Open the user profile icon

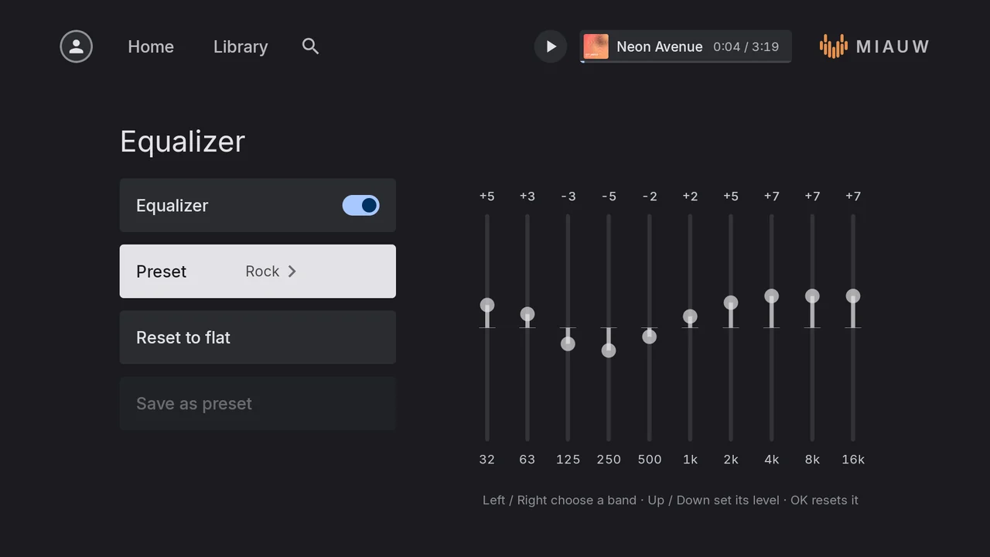pos(77,46)
